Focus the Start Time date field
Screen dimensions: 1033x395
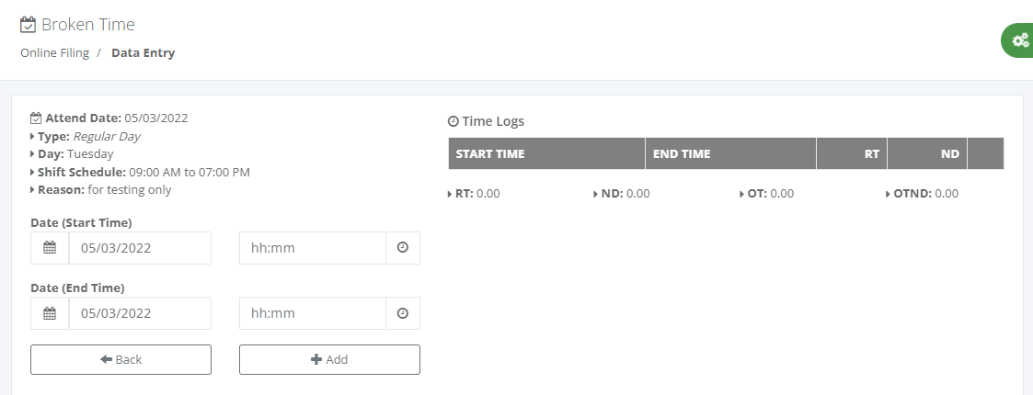tap(140, 248)
